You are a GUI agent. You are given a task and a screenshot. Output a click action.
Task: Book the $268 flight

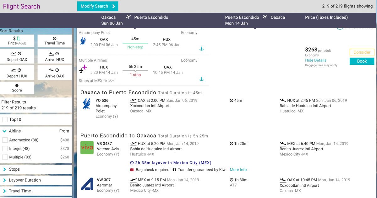coord(362,61)
